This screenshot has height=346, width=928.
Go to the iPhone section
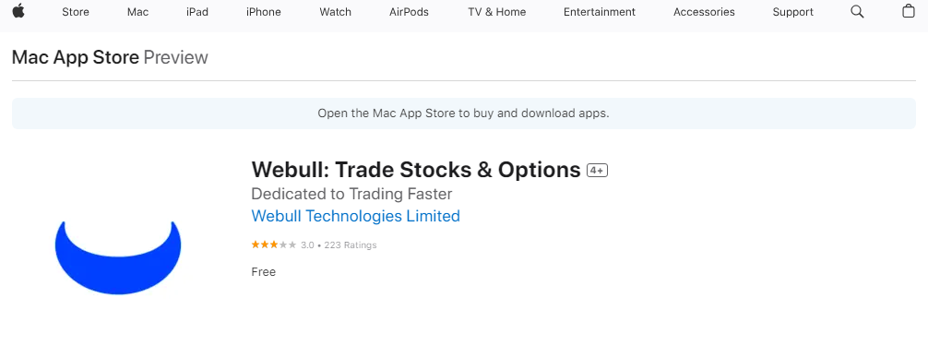[x=264, y=12]
